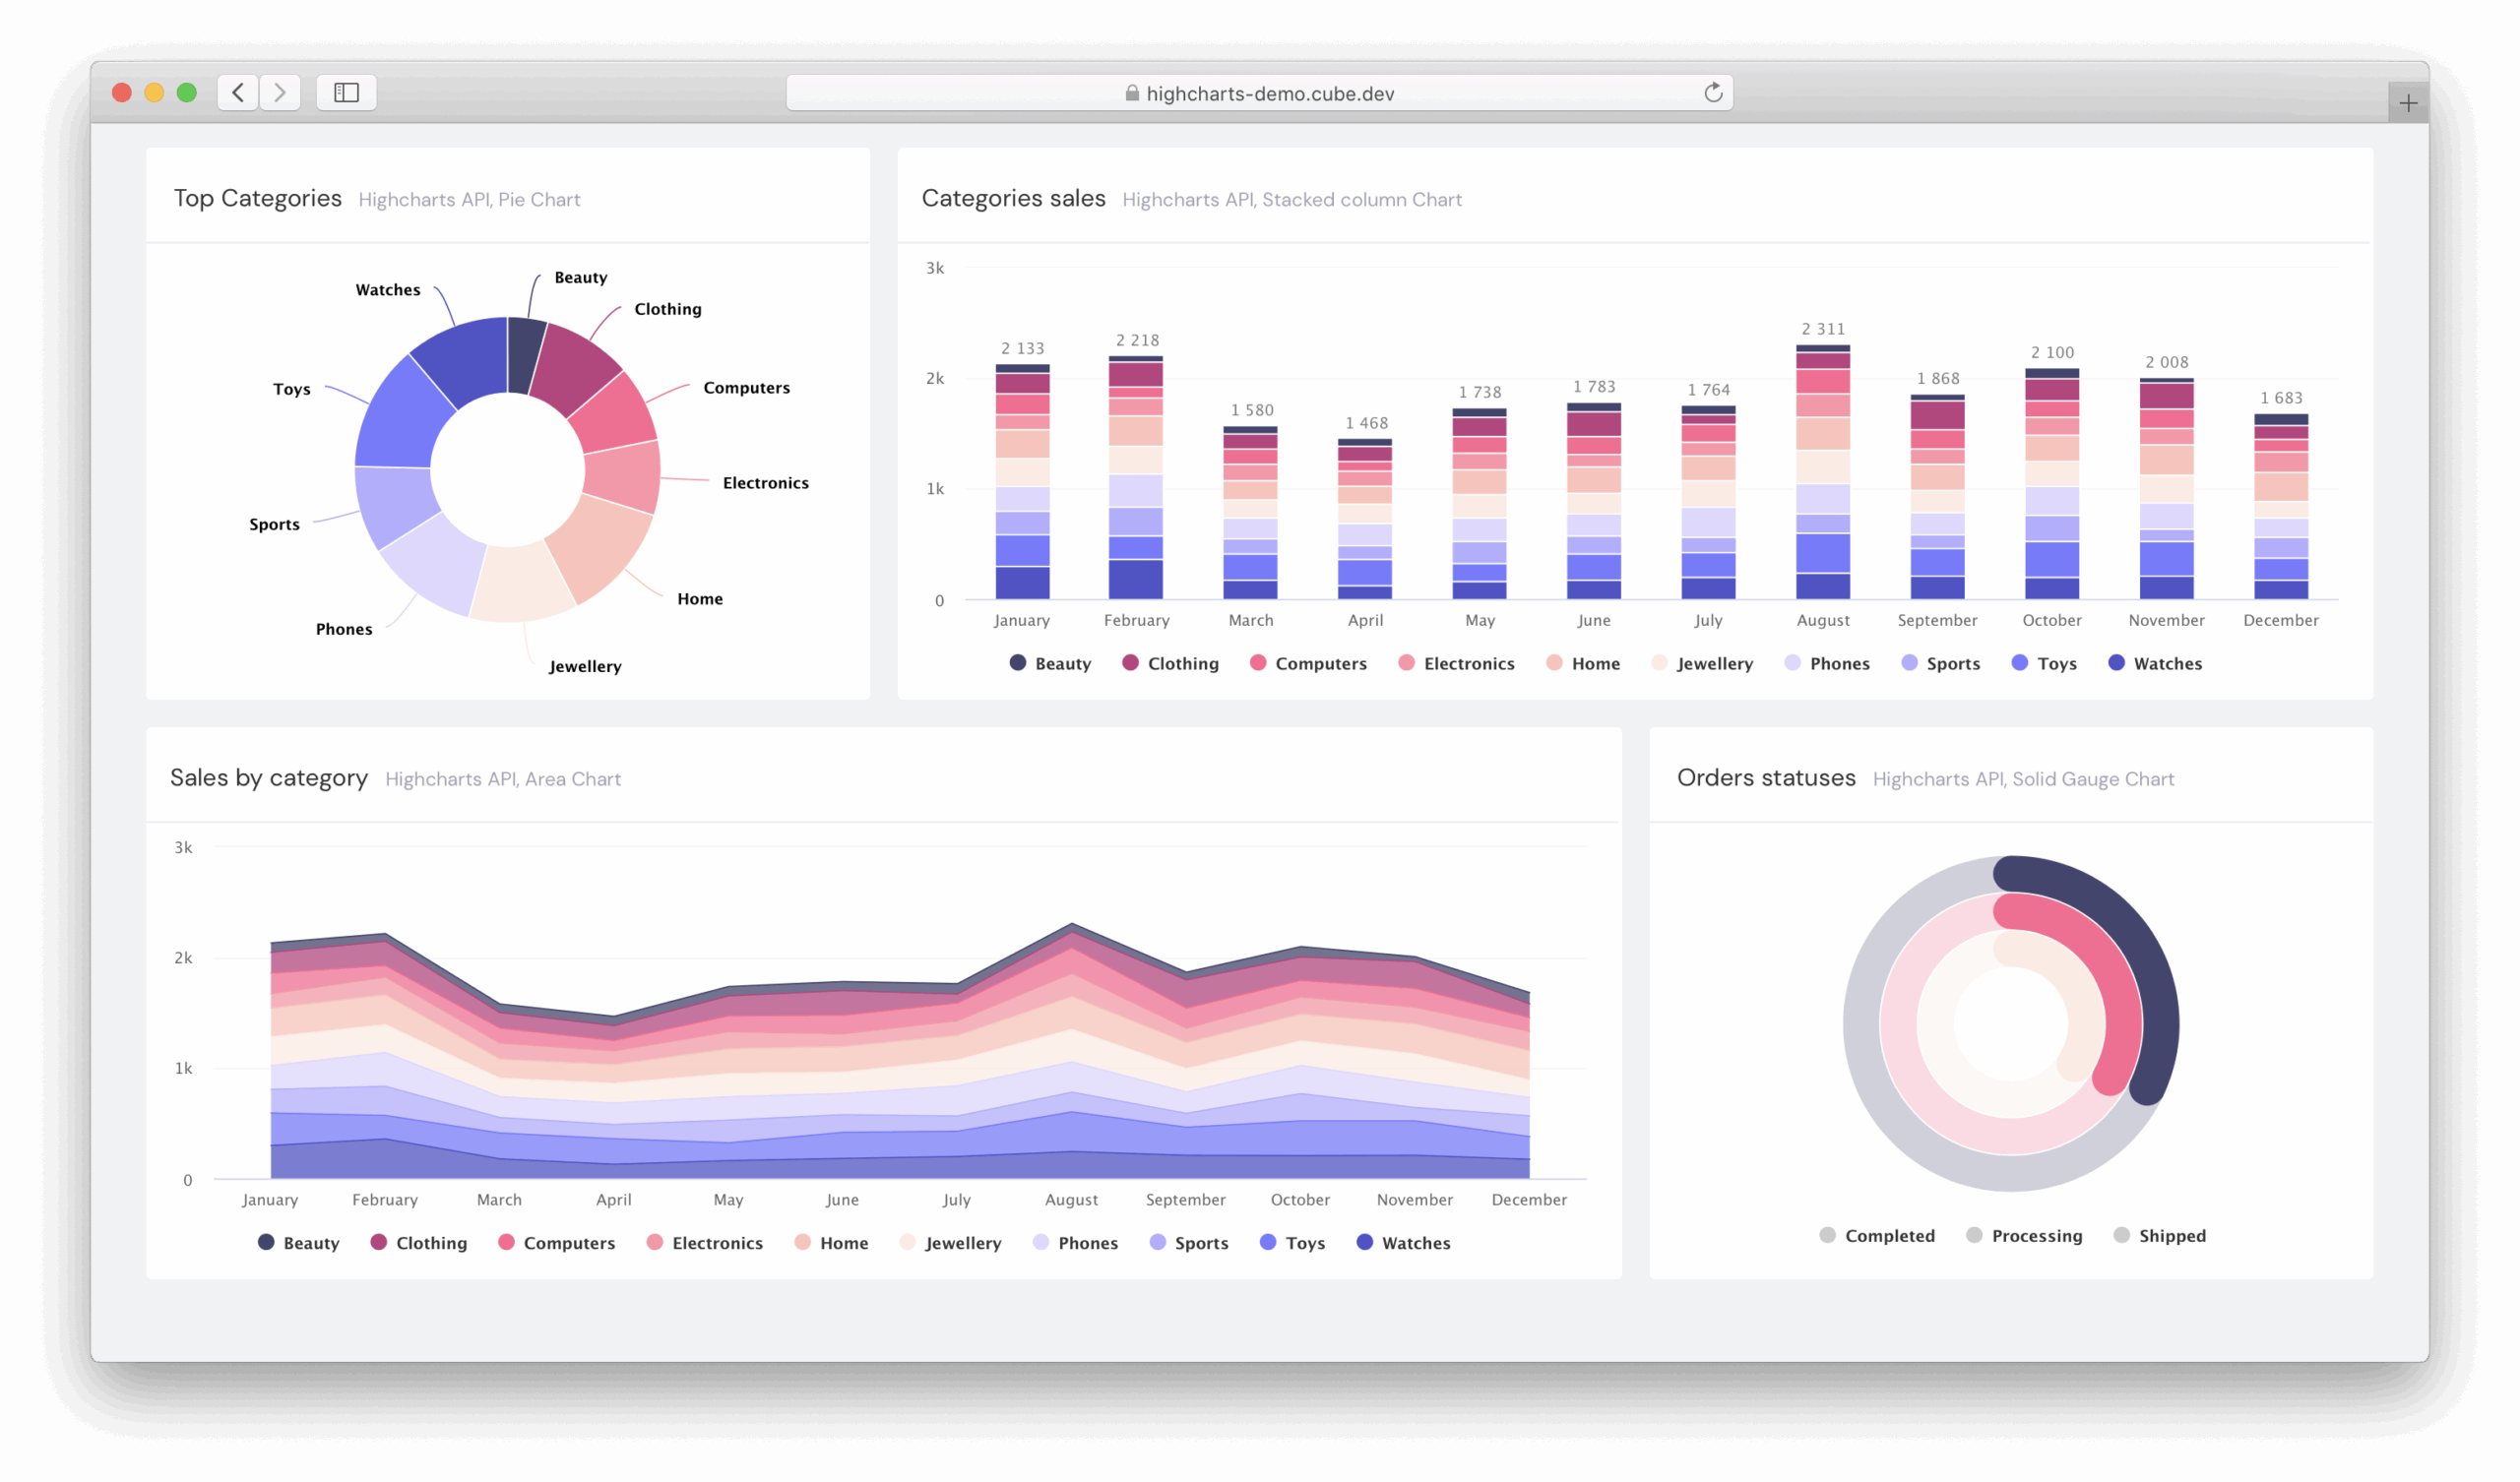This screenshot has width=2520, height=1482.
Task: Click the browser back navigation arrow
Action: click(238, 92)
